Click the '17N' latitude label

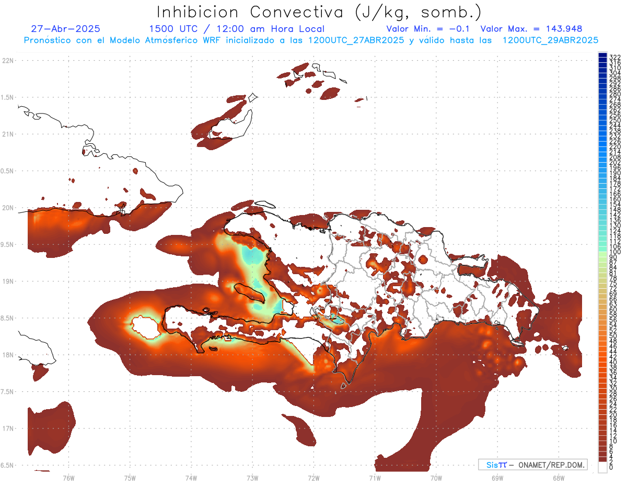8,428
